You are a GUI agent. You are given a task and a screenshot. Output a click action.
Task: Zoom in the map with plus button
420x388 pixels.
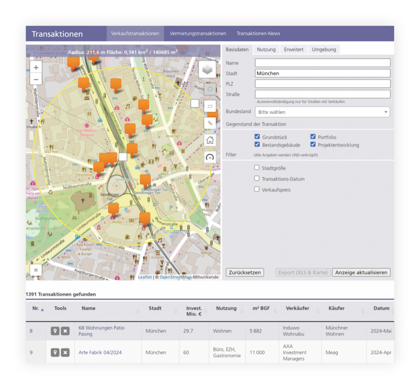coord(36,68)
